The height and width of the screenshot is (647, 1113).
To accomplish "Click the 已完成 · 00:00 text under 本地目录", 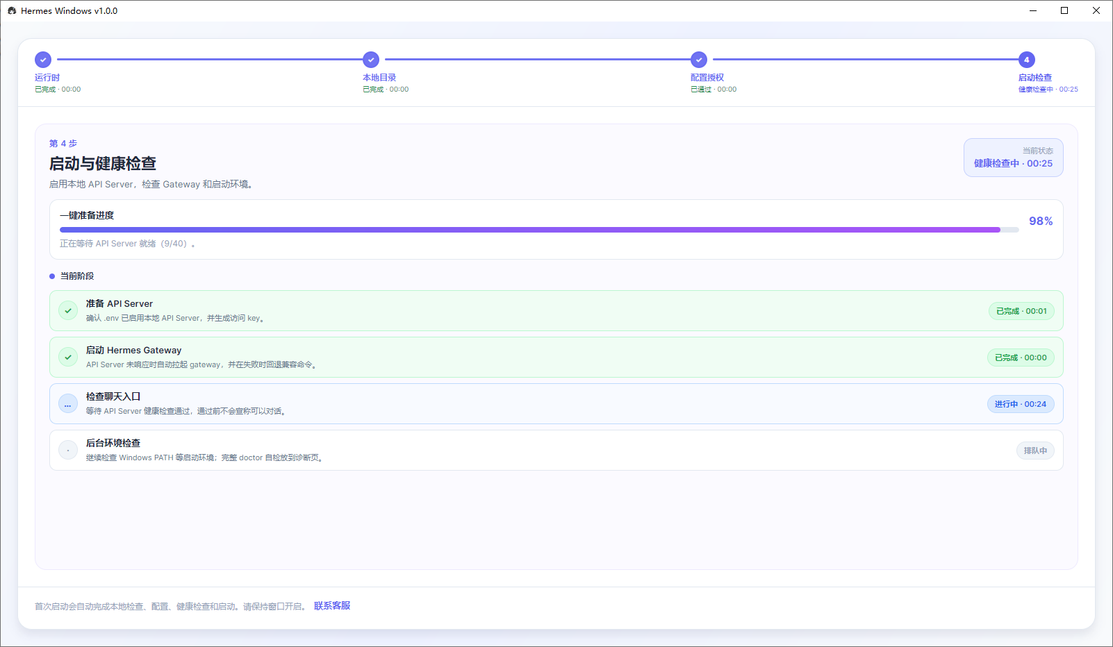I will coord(386,90).
